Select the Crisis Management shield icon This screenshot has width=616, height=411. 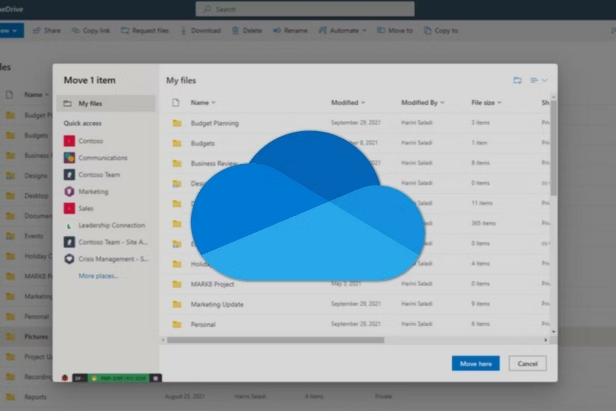(x=69, y=259)
